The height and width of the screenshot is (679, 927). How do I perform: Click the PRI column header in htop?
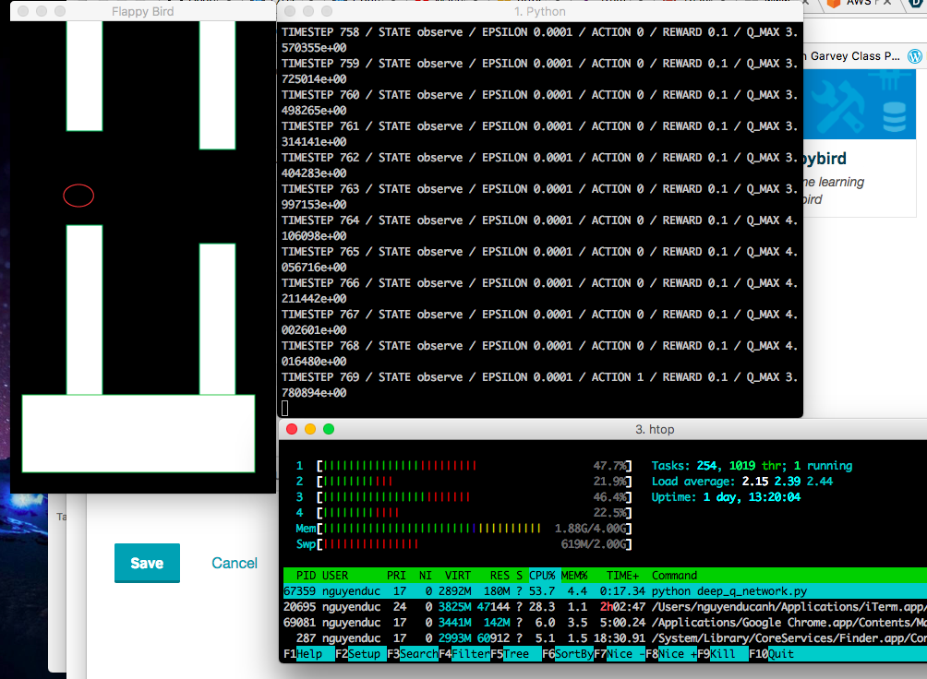pos(396,576)
